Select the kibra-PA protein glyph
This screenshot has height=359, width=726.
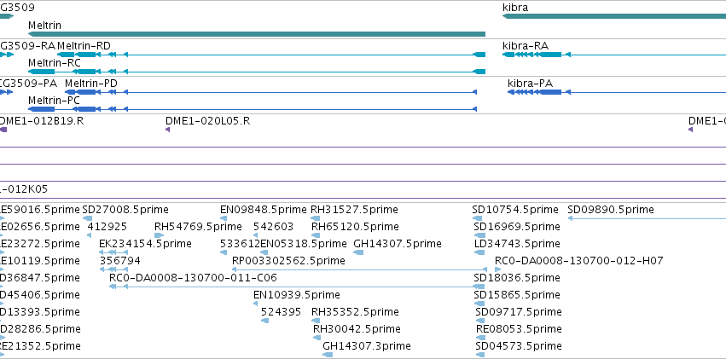pos(617,92)
